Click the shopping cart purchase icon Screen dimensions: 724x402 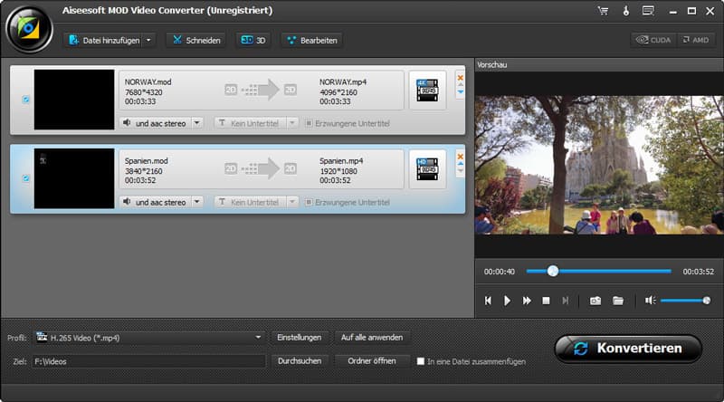603,11
